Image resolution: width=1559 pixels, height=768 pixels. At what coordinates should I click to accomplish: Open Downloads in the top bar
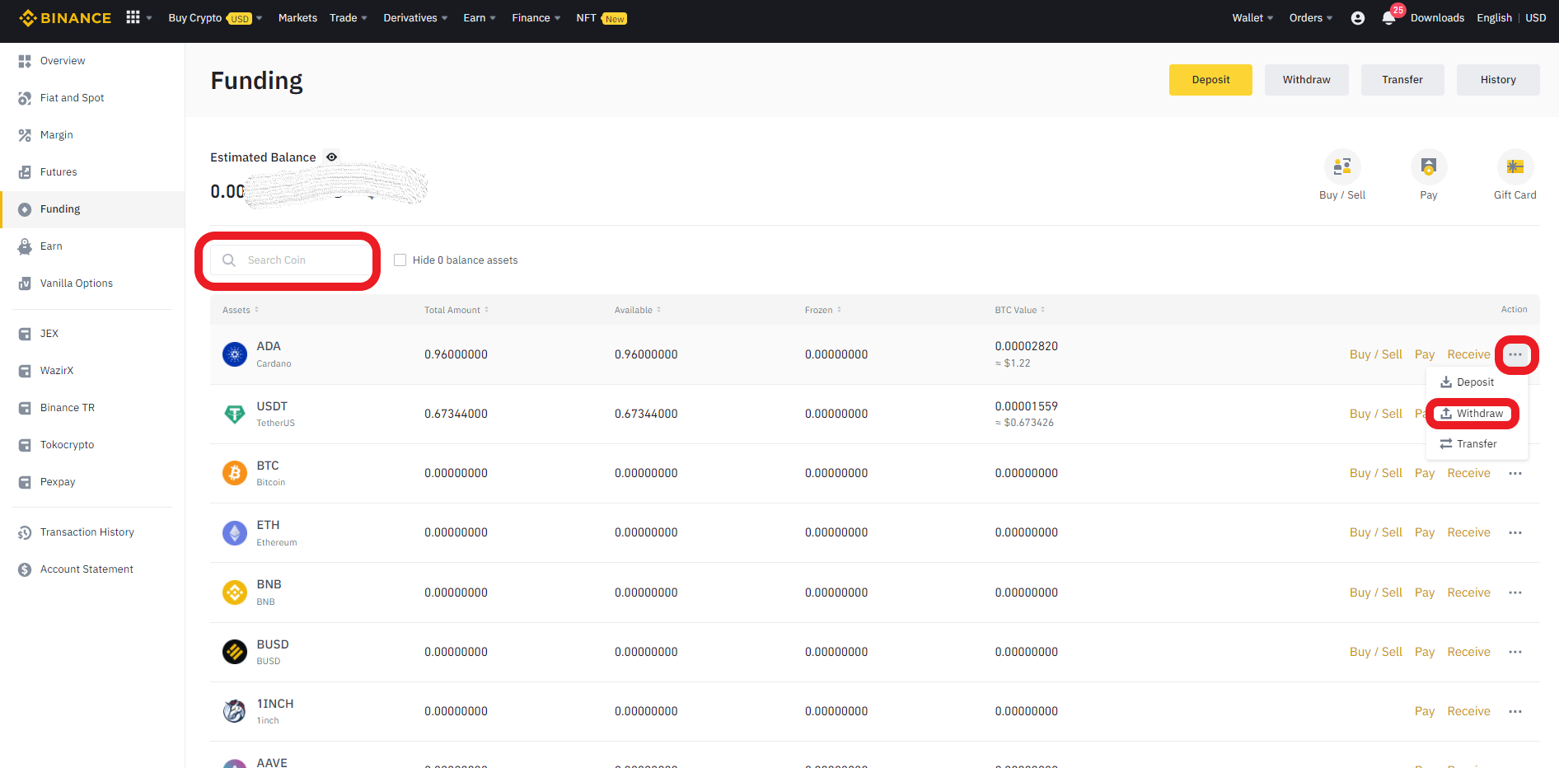tap(1437, 18)
